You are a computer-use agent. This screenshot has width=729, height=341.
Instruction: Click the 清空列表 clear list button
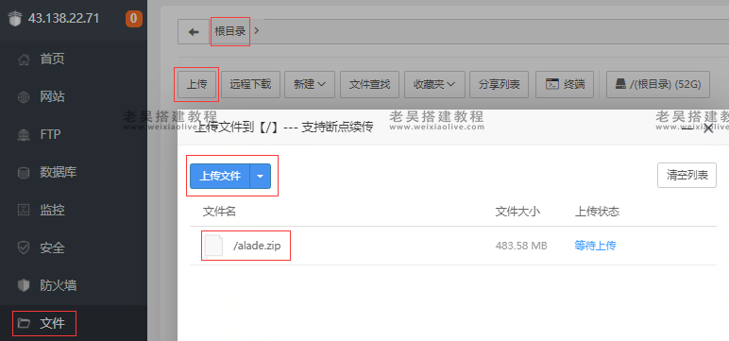687,176
